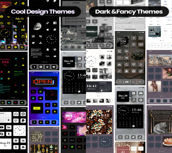Tap the LinkedIn 'in' icon
This screenshot has width=172, height=153.
tap(9, 127)
